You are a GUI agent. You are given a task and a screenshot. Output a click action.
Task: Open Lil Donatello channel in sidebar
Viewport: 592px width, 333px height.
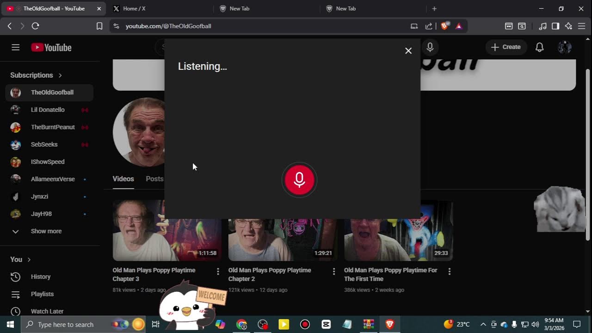tap(49, 110)
